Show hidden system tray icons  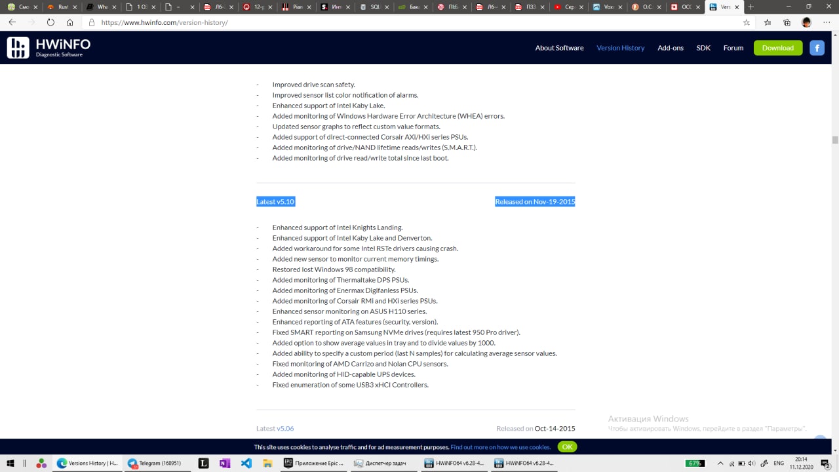coord(720,463)
